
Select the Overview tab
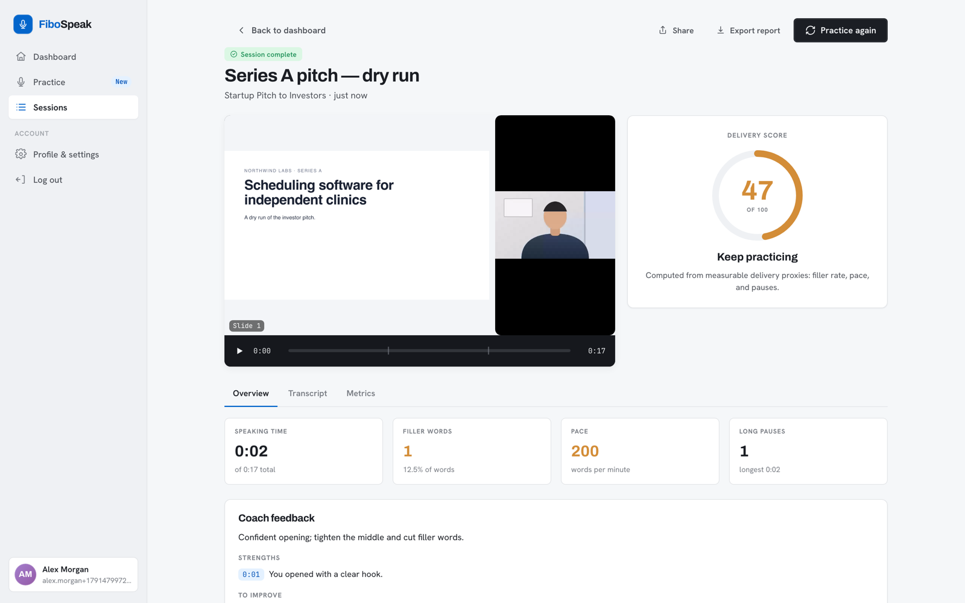click(251, 393)
